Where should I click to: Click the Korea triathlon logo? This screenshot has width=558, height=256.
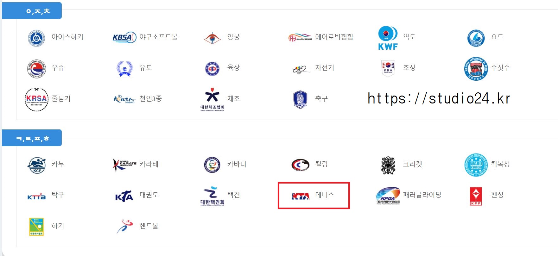pyautogui.click(x=124, y=99)
